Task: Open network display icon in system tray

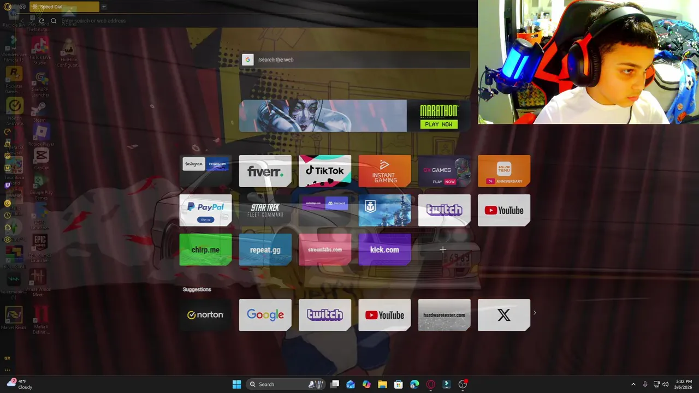Action: click(656, 384)
